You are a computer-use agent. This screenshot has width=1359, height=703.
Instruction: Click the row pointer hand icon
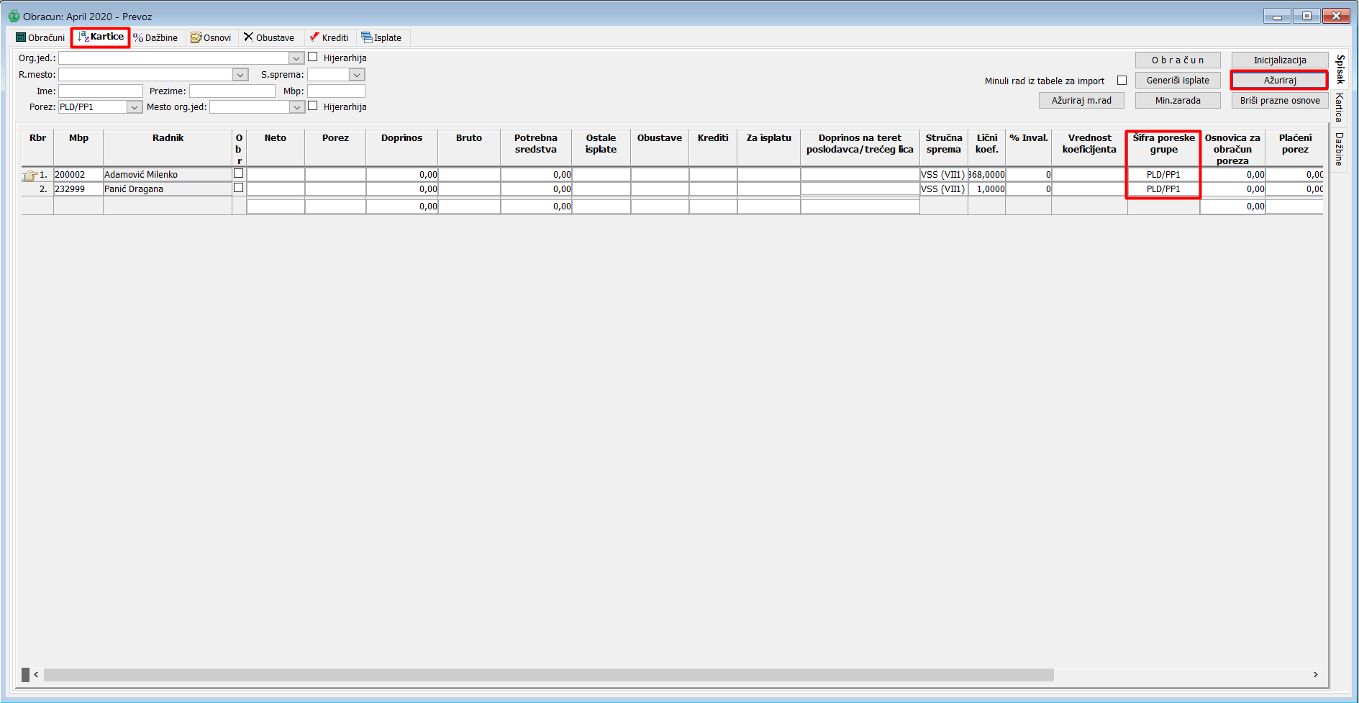[x=29, y=175]
